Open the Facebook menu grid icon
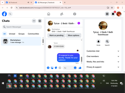Screen dimensions: 125x93 [107, 14]
